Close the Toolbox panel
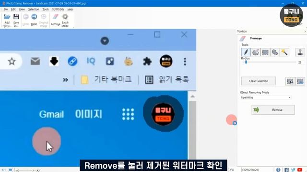 point(305,32)
